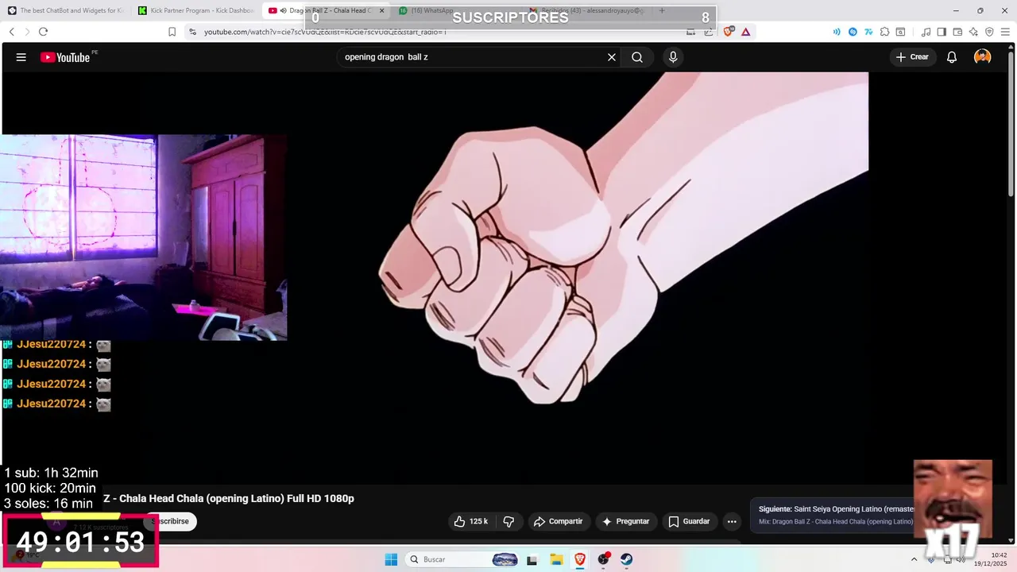This screenshot has width=1017, height=572.
Task: Open Brave Wallet
Action: pyautogui.click(x=957, y=32)
